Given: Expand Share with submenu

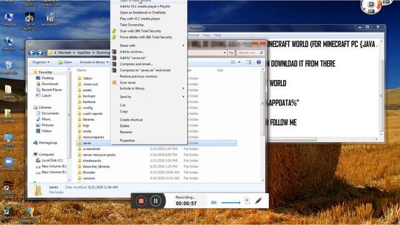Looking at the screenshot, I should (x=148, y=46).
